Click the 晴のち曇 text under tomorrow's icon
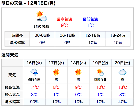The image size is (135, 107). point(42,27)
